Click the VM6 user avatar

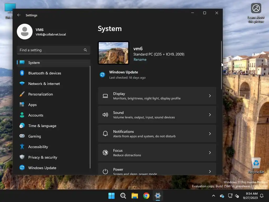click(25, 32)
